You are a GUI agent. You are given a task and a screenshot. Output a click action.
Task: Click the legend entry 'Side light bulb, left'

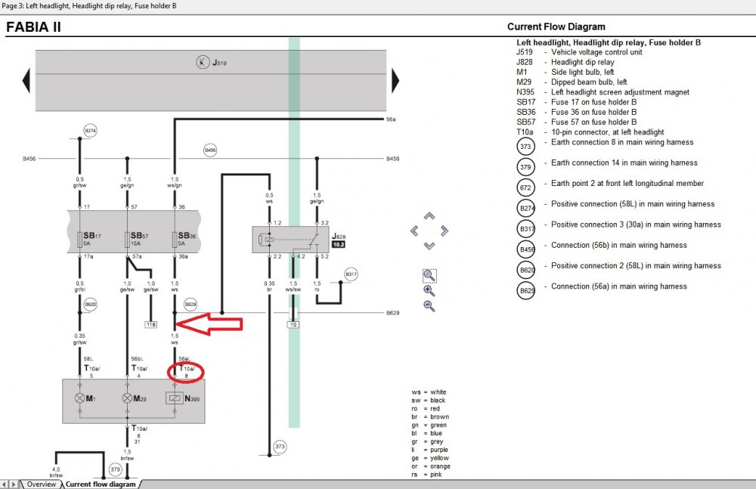[x=582, y=72]
